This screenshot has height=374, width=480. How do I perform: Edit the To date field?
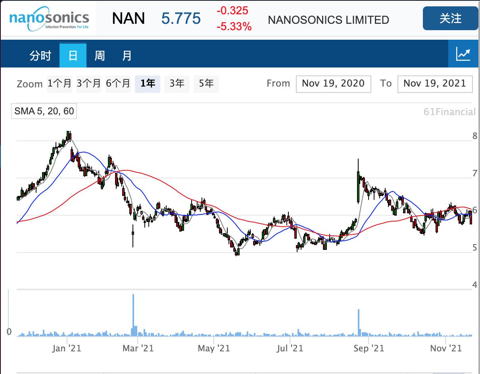pos(435,84)
